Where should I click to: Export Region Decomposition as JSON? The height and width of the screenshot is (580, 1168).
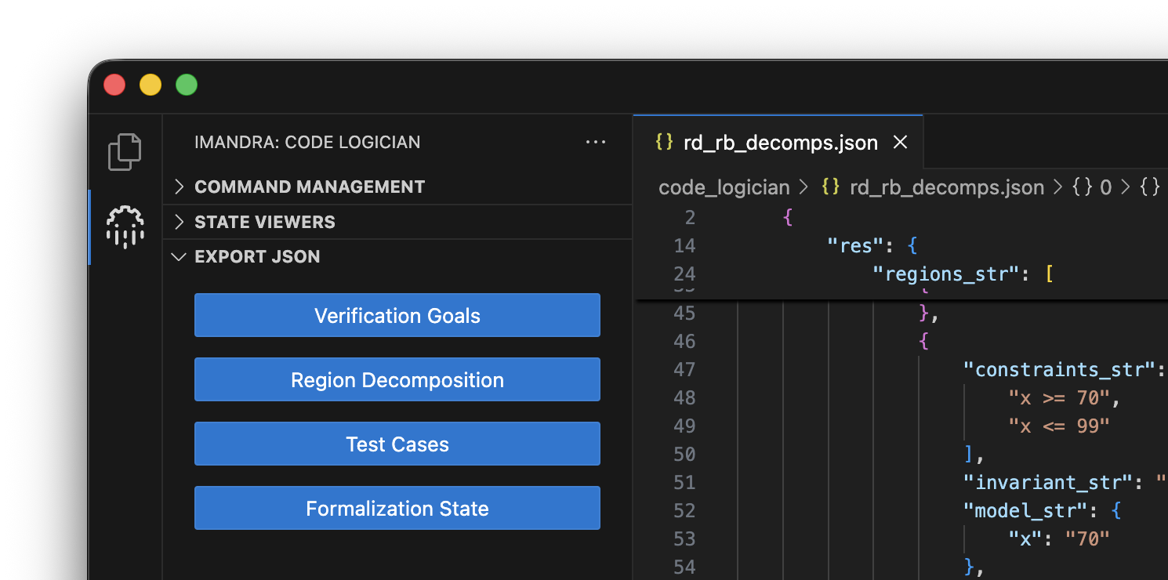[x=397, y=379]
